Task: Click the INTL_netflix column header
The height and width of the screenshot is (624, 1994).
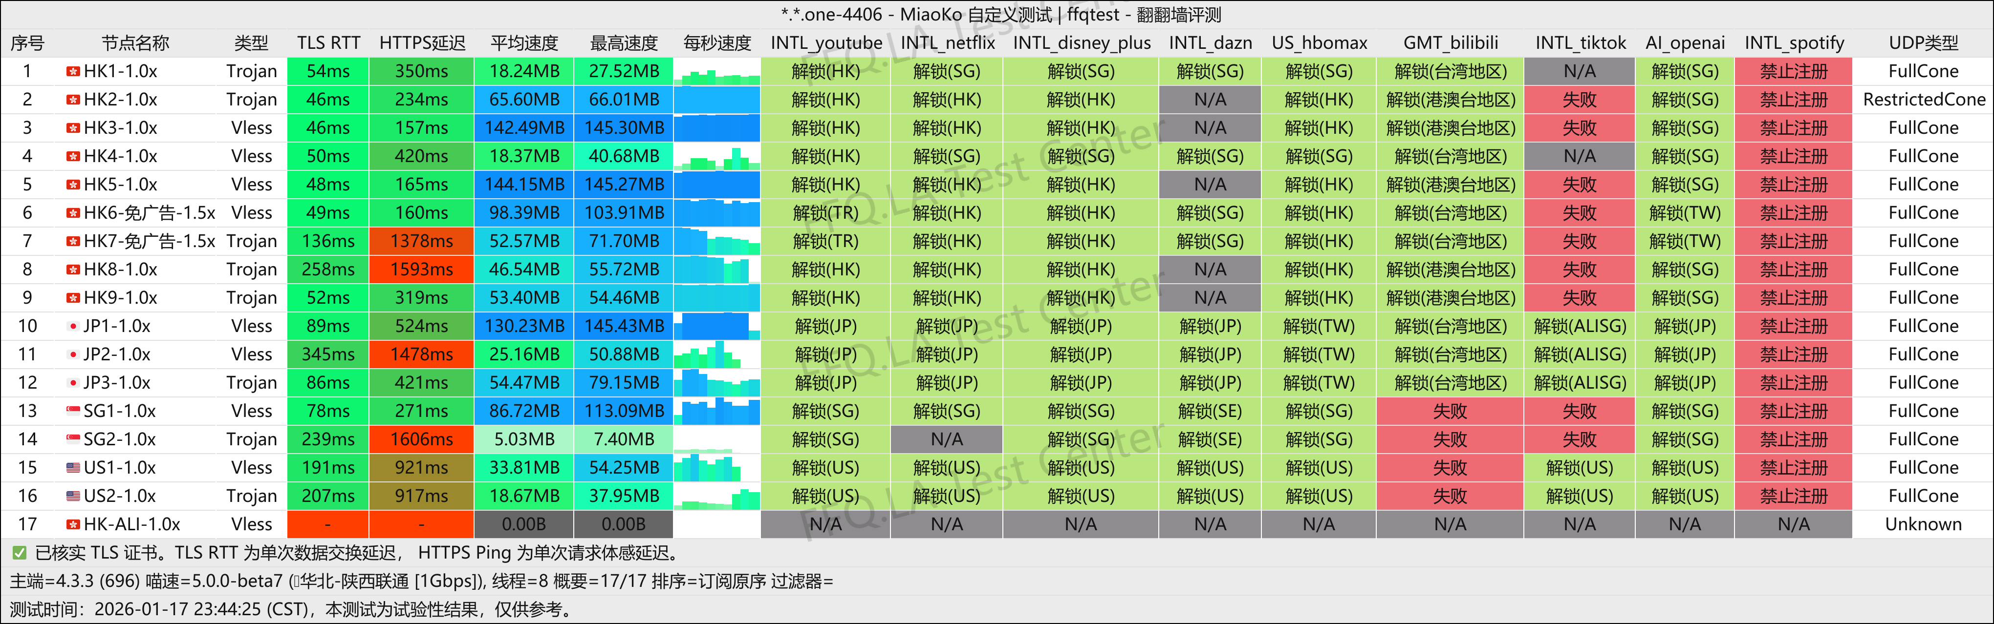Action: click(x=948, y=43)
